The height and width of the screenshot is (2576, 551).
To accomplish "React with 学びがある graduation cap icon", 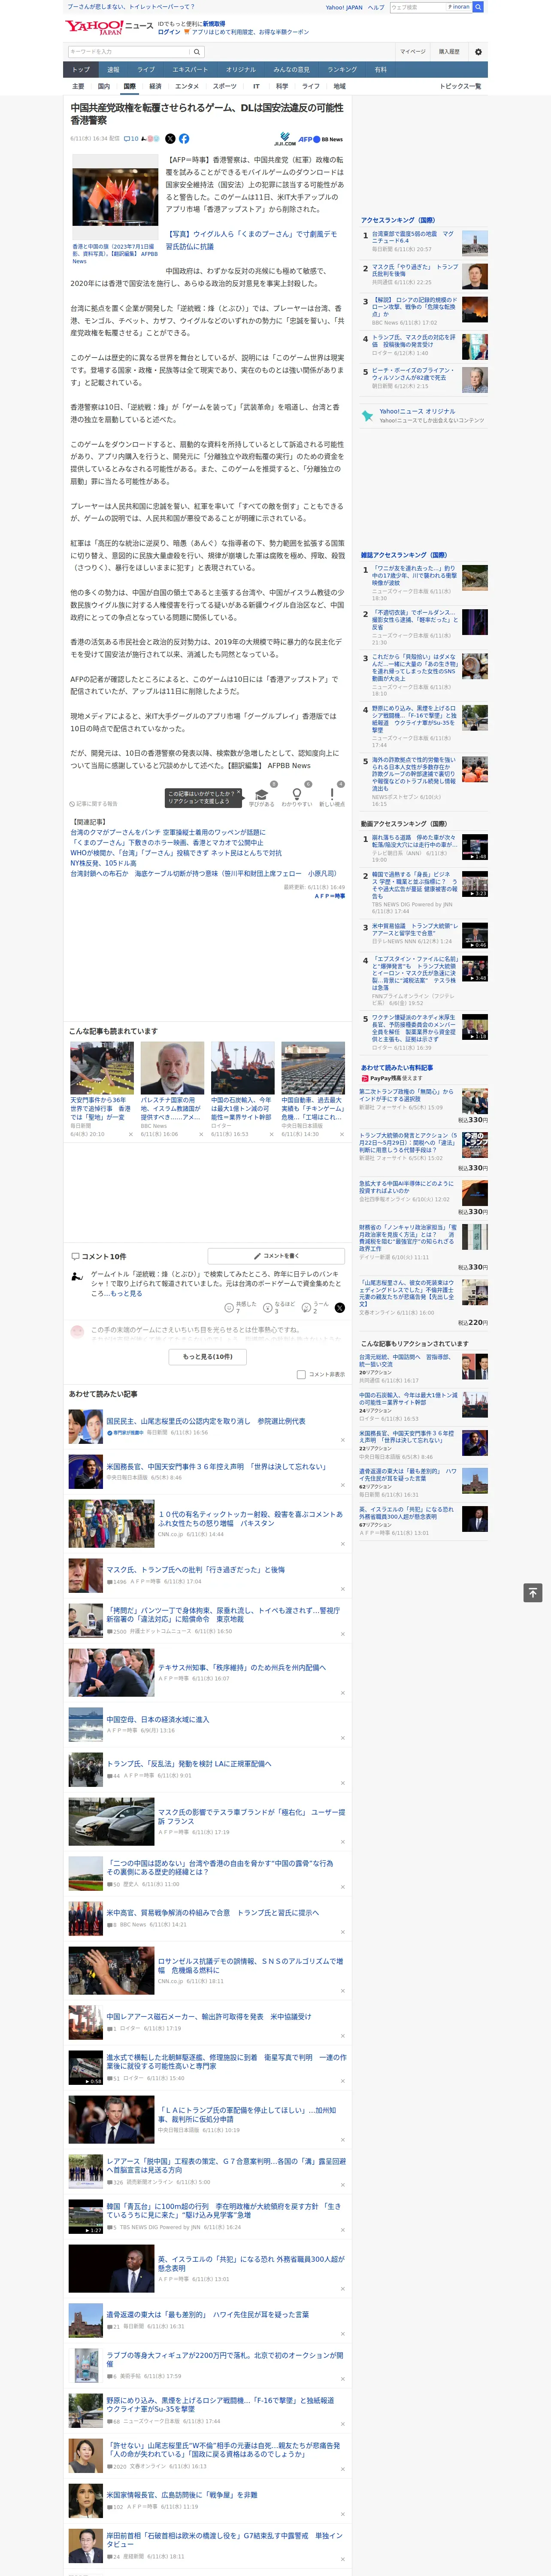I will [x=262, y=795].
